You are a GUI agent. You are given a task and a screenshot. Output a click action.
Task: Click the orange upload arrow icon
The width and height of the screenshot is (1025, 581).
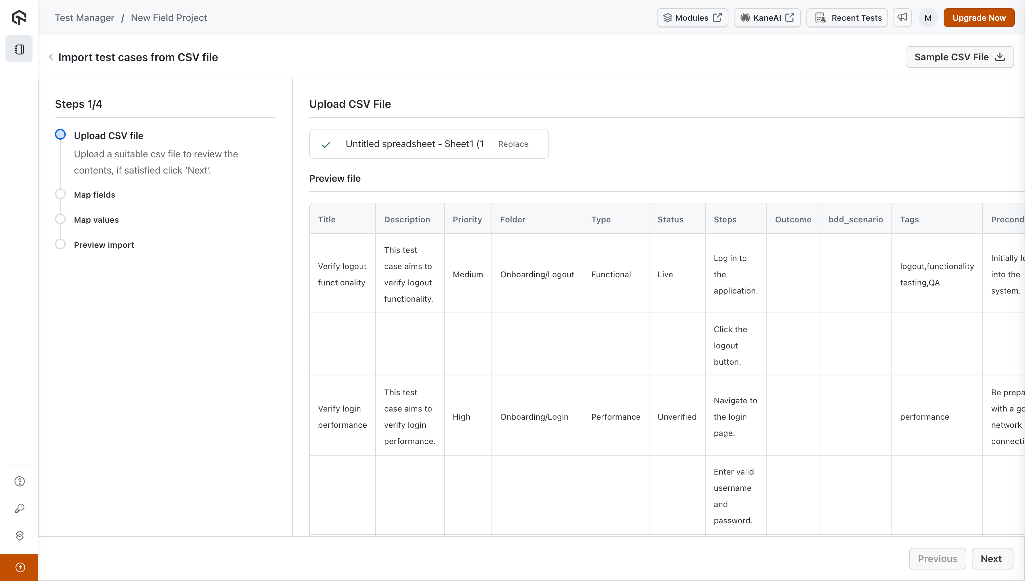pos(20,567)
